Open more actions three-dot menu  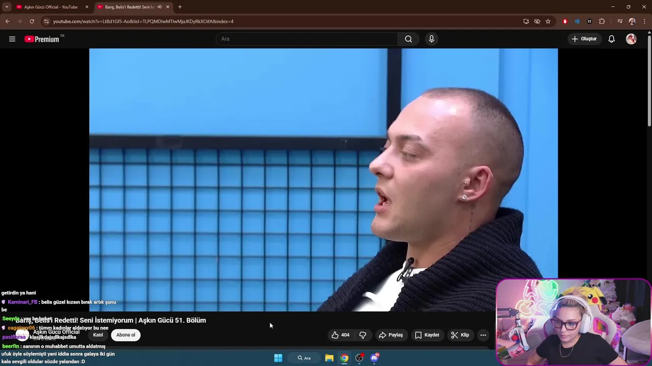(x=483, y=335)
